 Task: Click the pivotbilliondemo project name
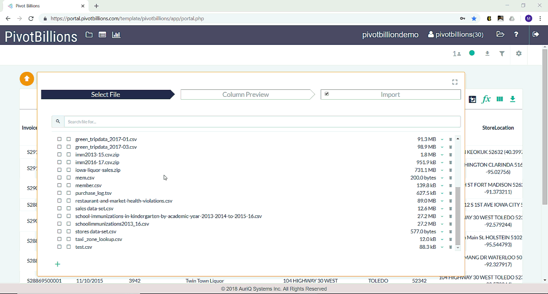tap(390, 35)
